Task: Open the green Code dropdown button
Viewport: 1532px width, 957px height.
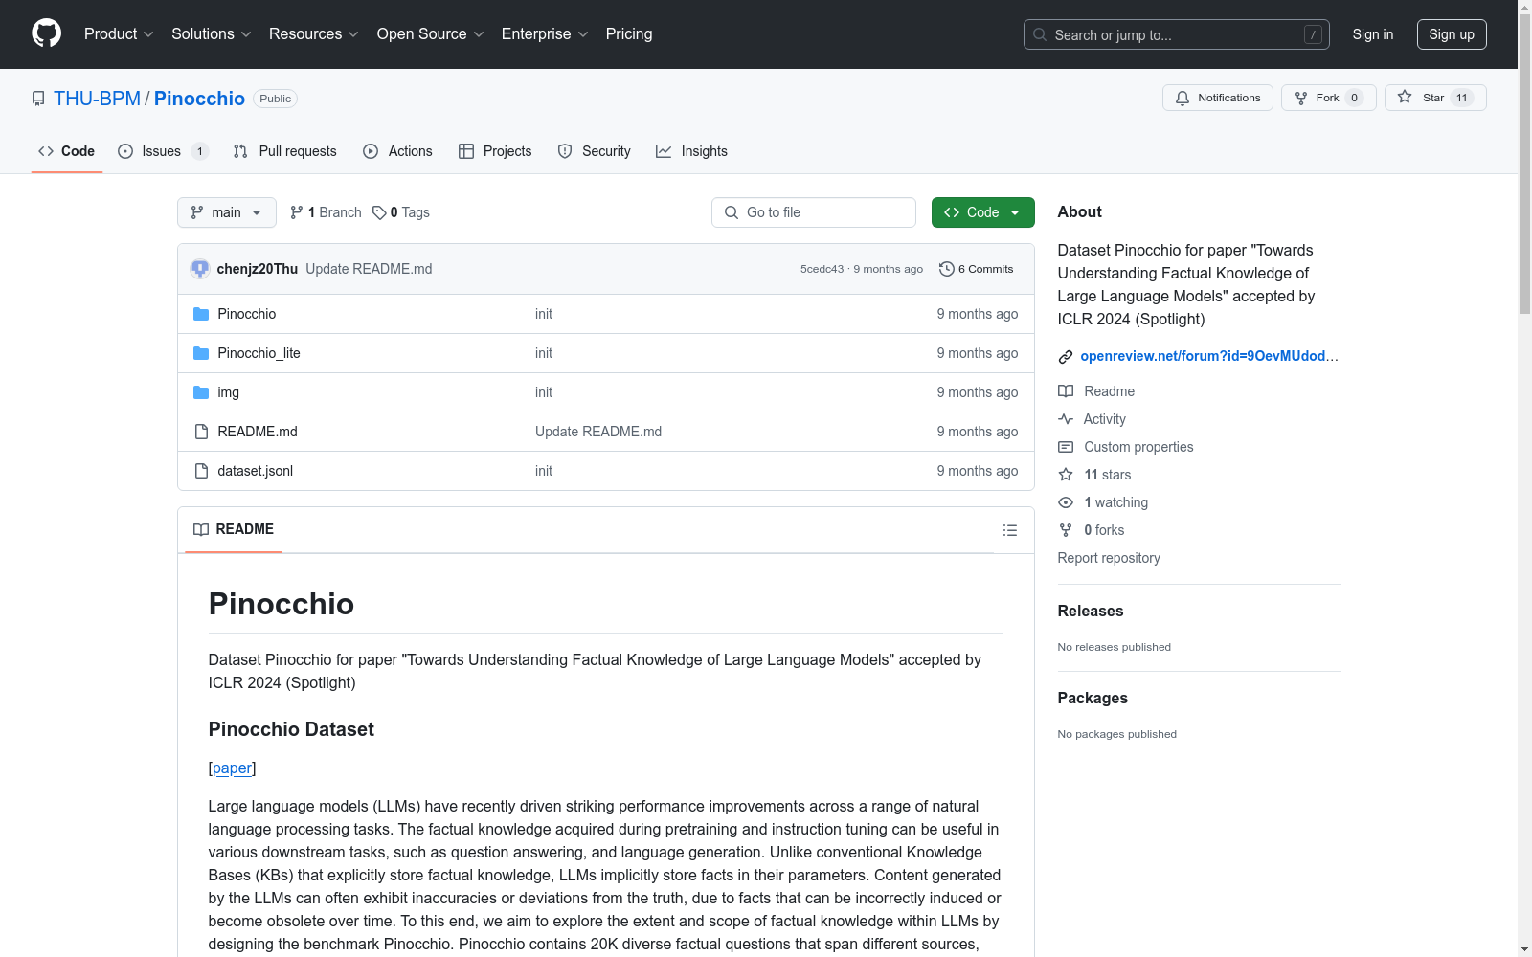Action: click(982, 212)
